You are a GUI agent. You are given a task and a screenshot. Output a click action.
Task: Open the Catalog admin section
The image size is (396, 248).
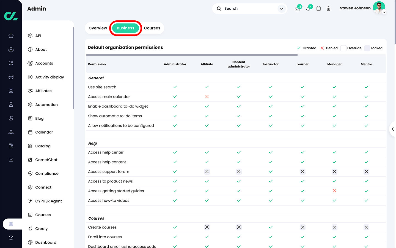tap(43, 146)
